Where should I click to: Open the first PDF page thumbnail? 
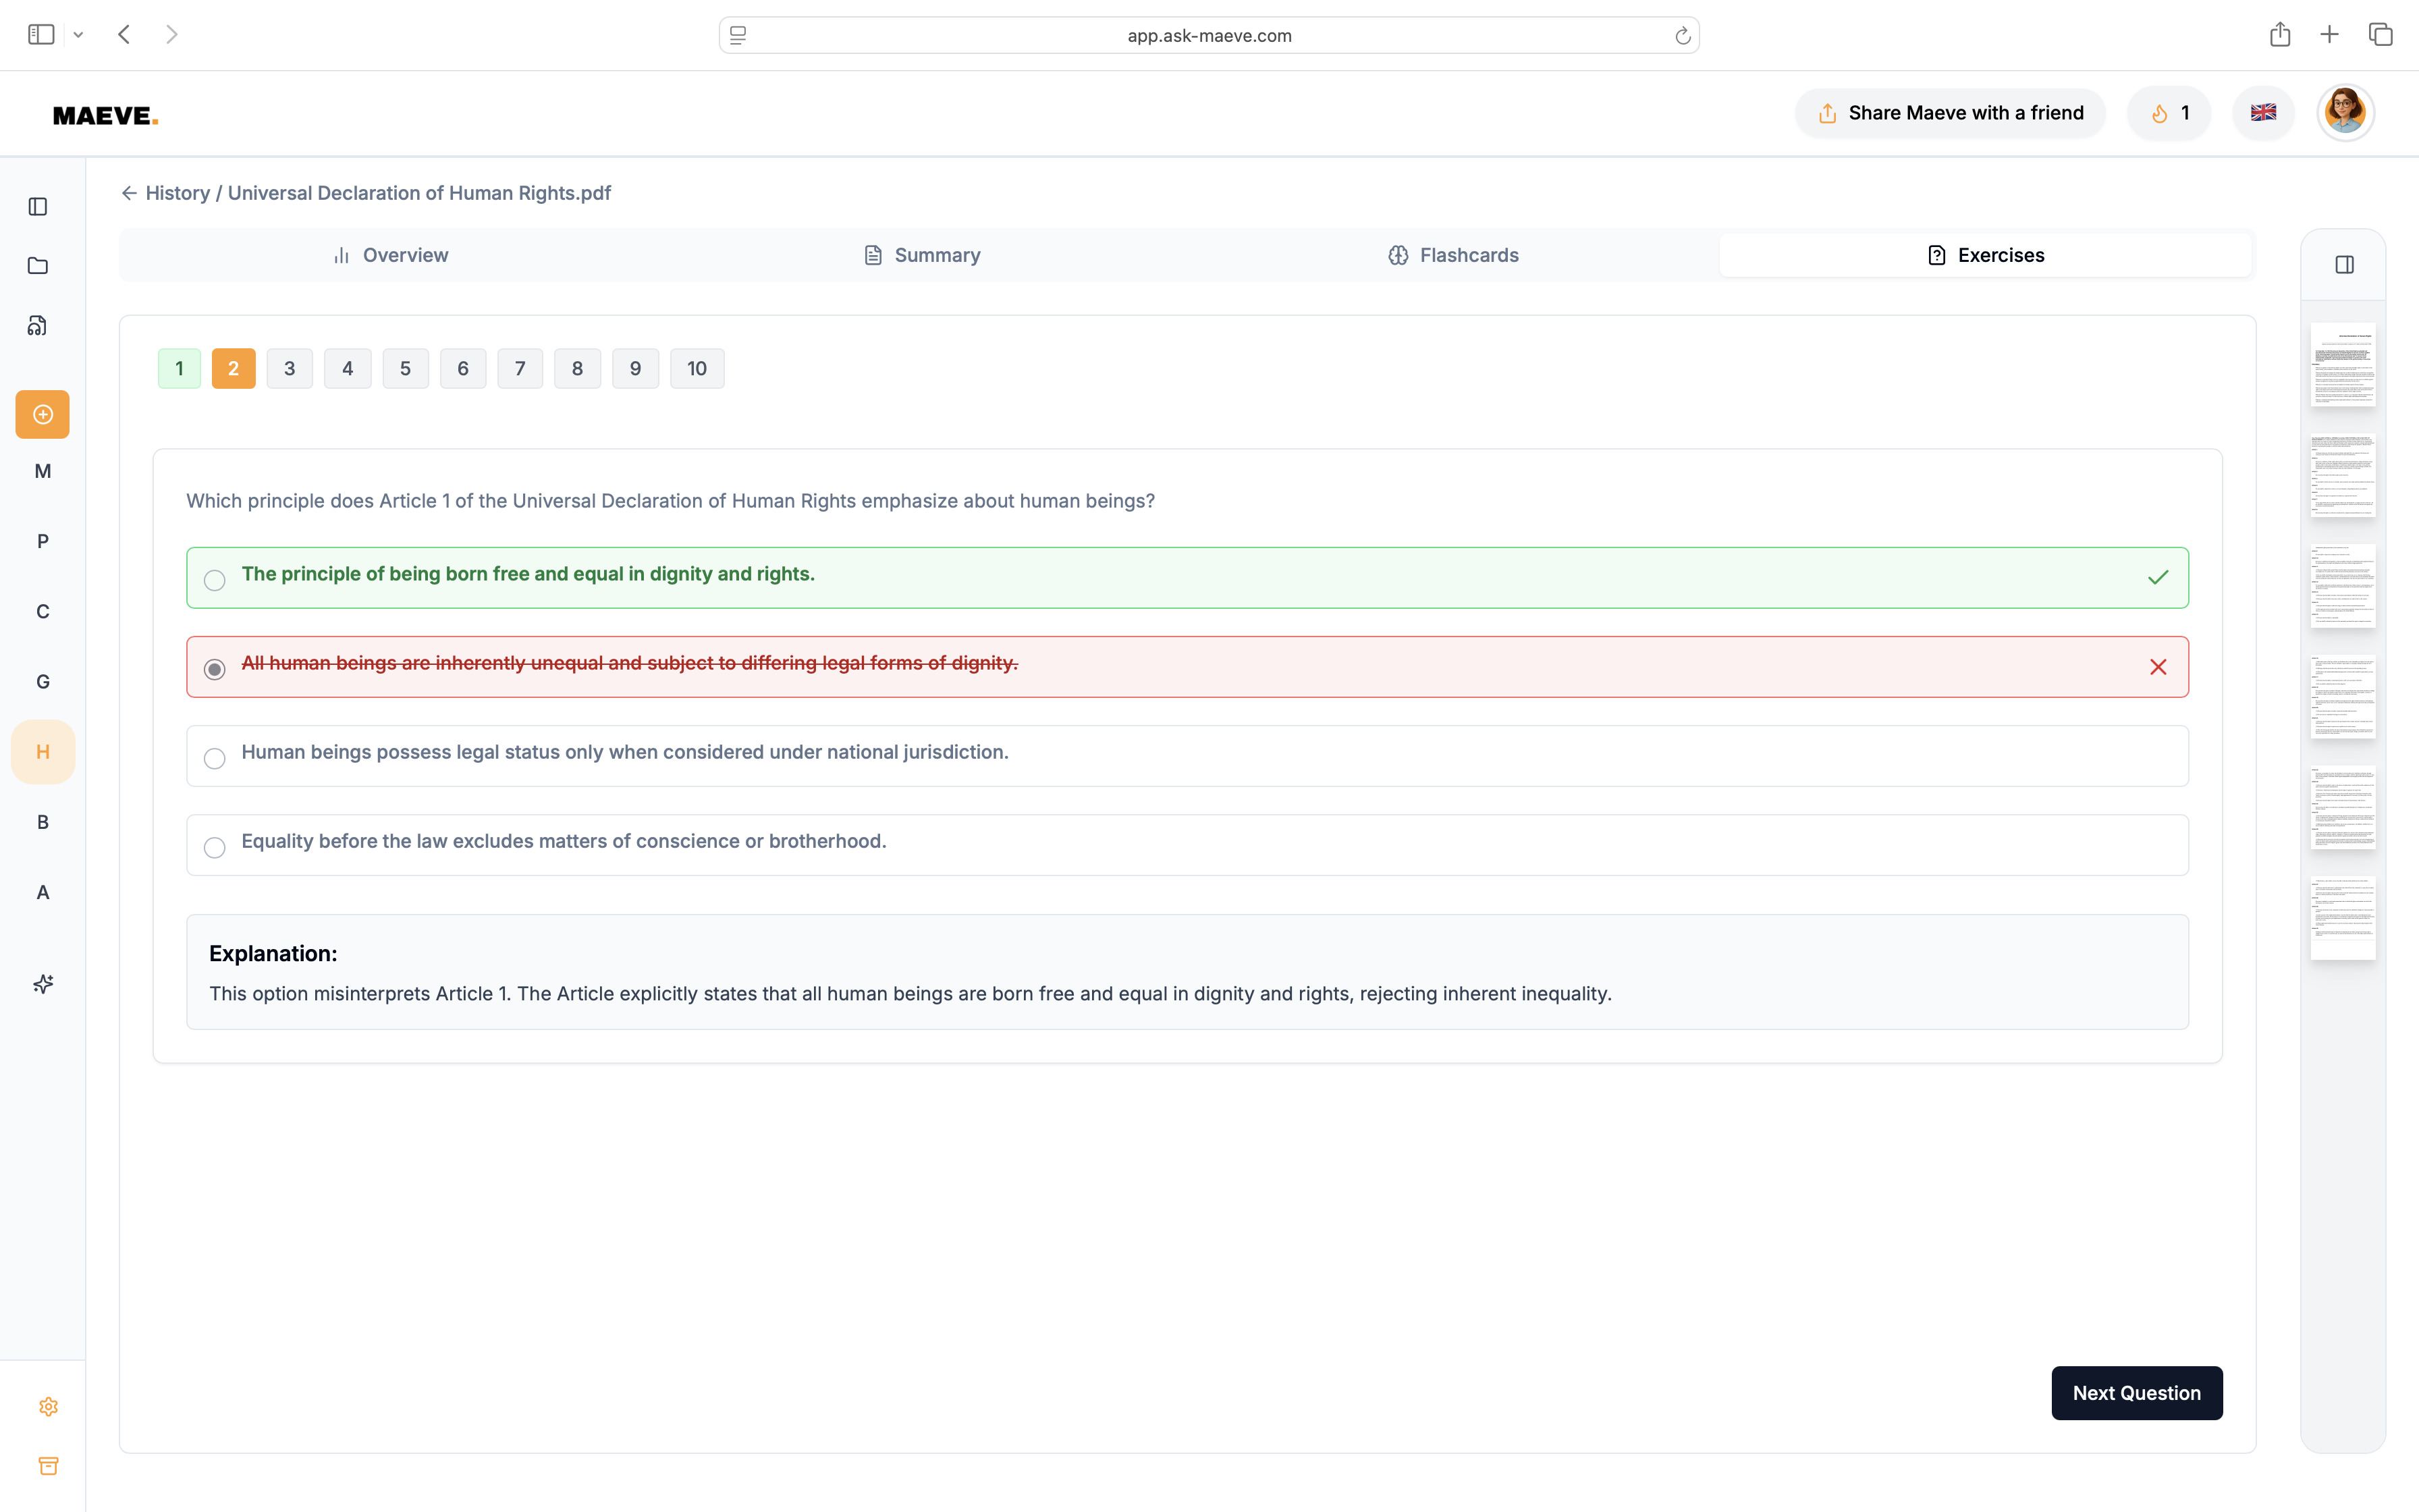2342,364
